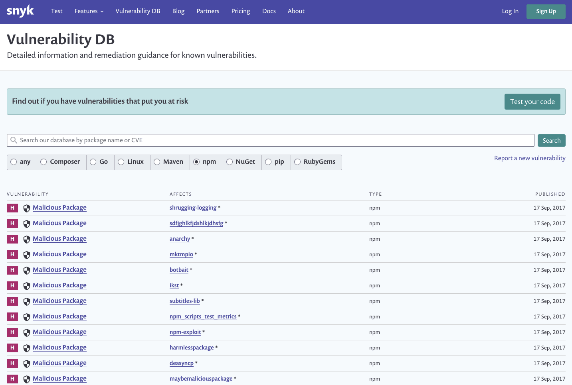The height and width of the screenshot is (385, 572).
Task: Click the H badge in npm-exploit row
Action: click(x=12, y=332)
